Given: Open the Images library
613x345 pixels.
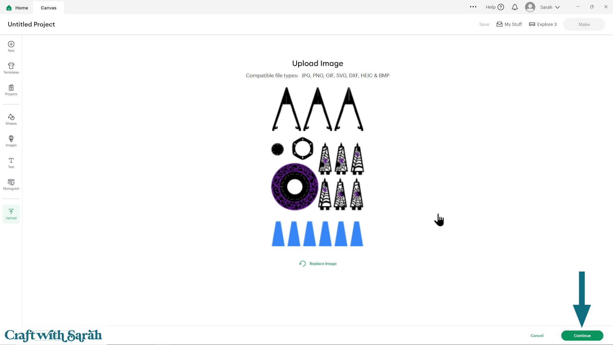Looking at the screenshot, I should tap(11, 141).
